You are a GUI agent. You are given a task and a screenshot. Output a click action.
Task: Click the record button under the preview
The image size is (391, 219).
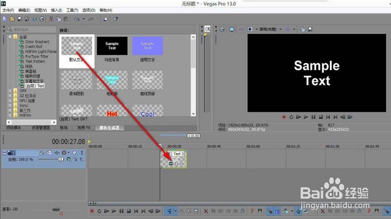click(x=284, y=117)
